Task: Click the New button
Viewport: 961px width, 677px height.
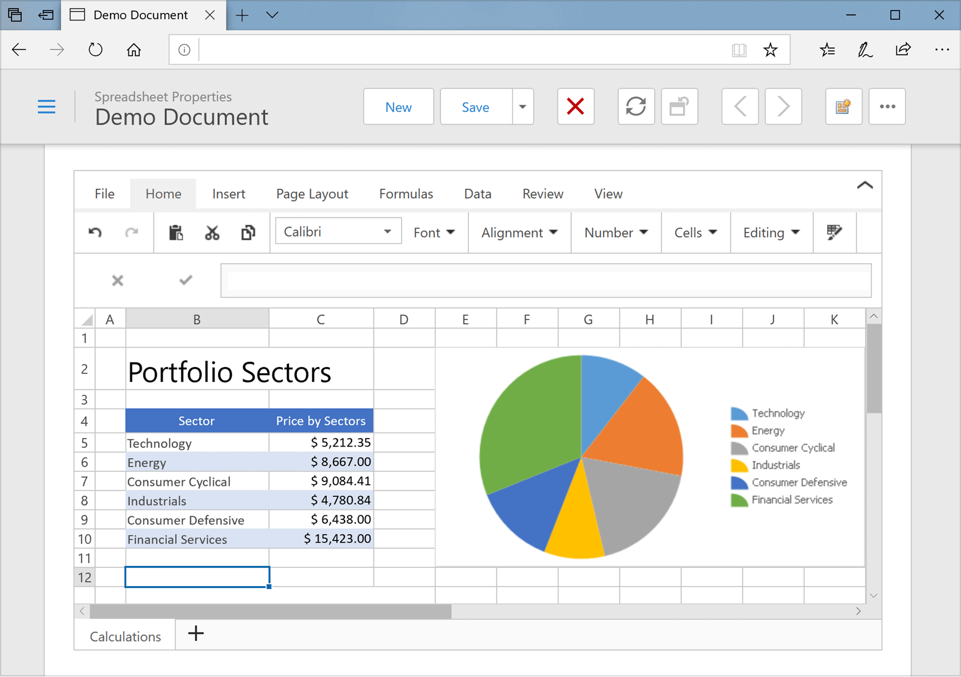Action: click(398, 107)
